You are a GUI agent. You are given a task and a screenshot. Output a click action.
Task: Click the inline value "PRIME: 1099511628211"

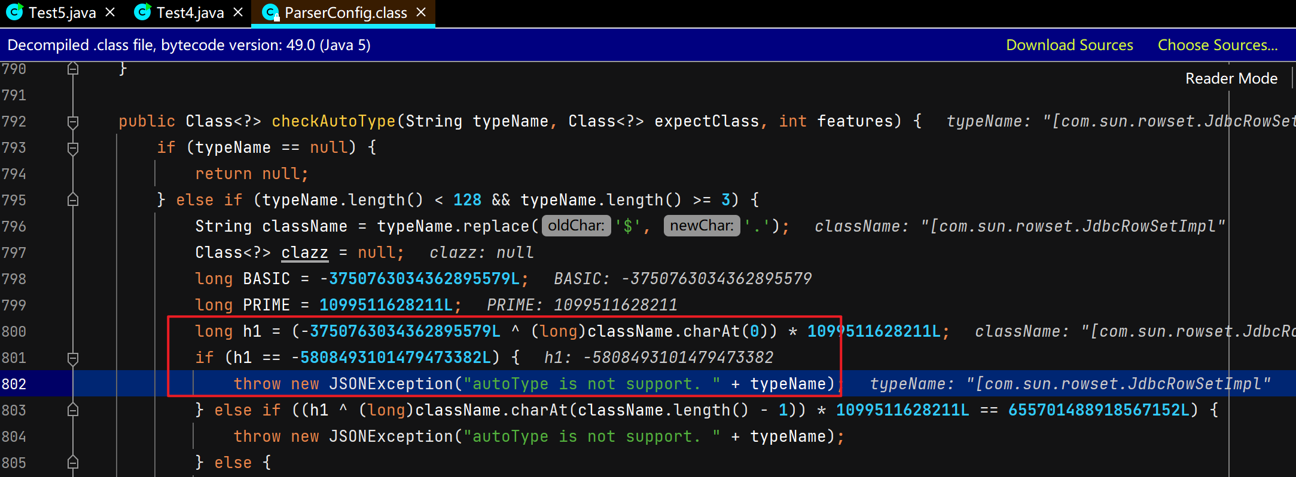(582, 305)
